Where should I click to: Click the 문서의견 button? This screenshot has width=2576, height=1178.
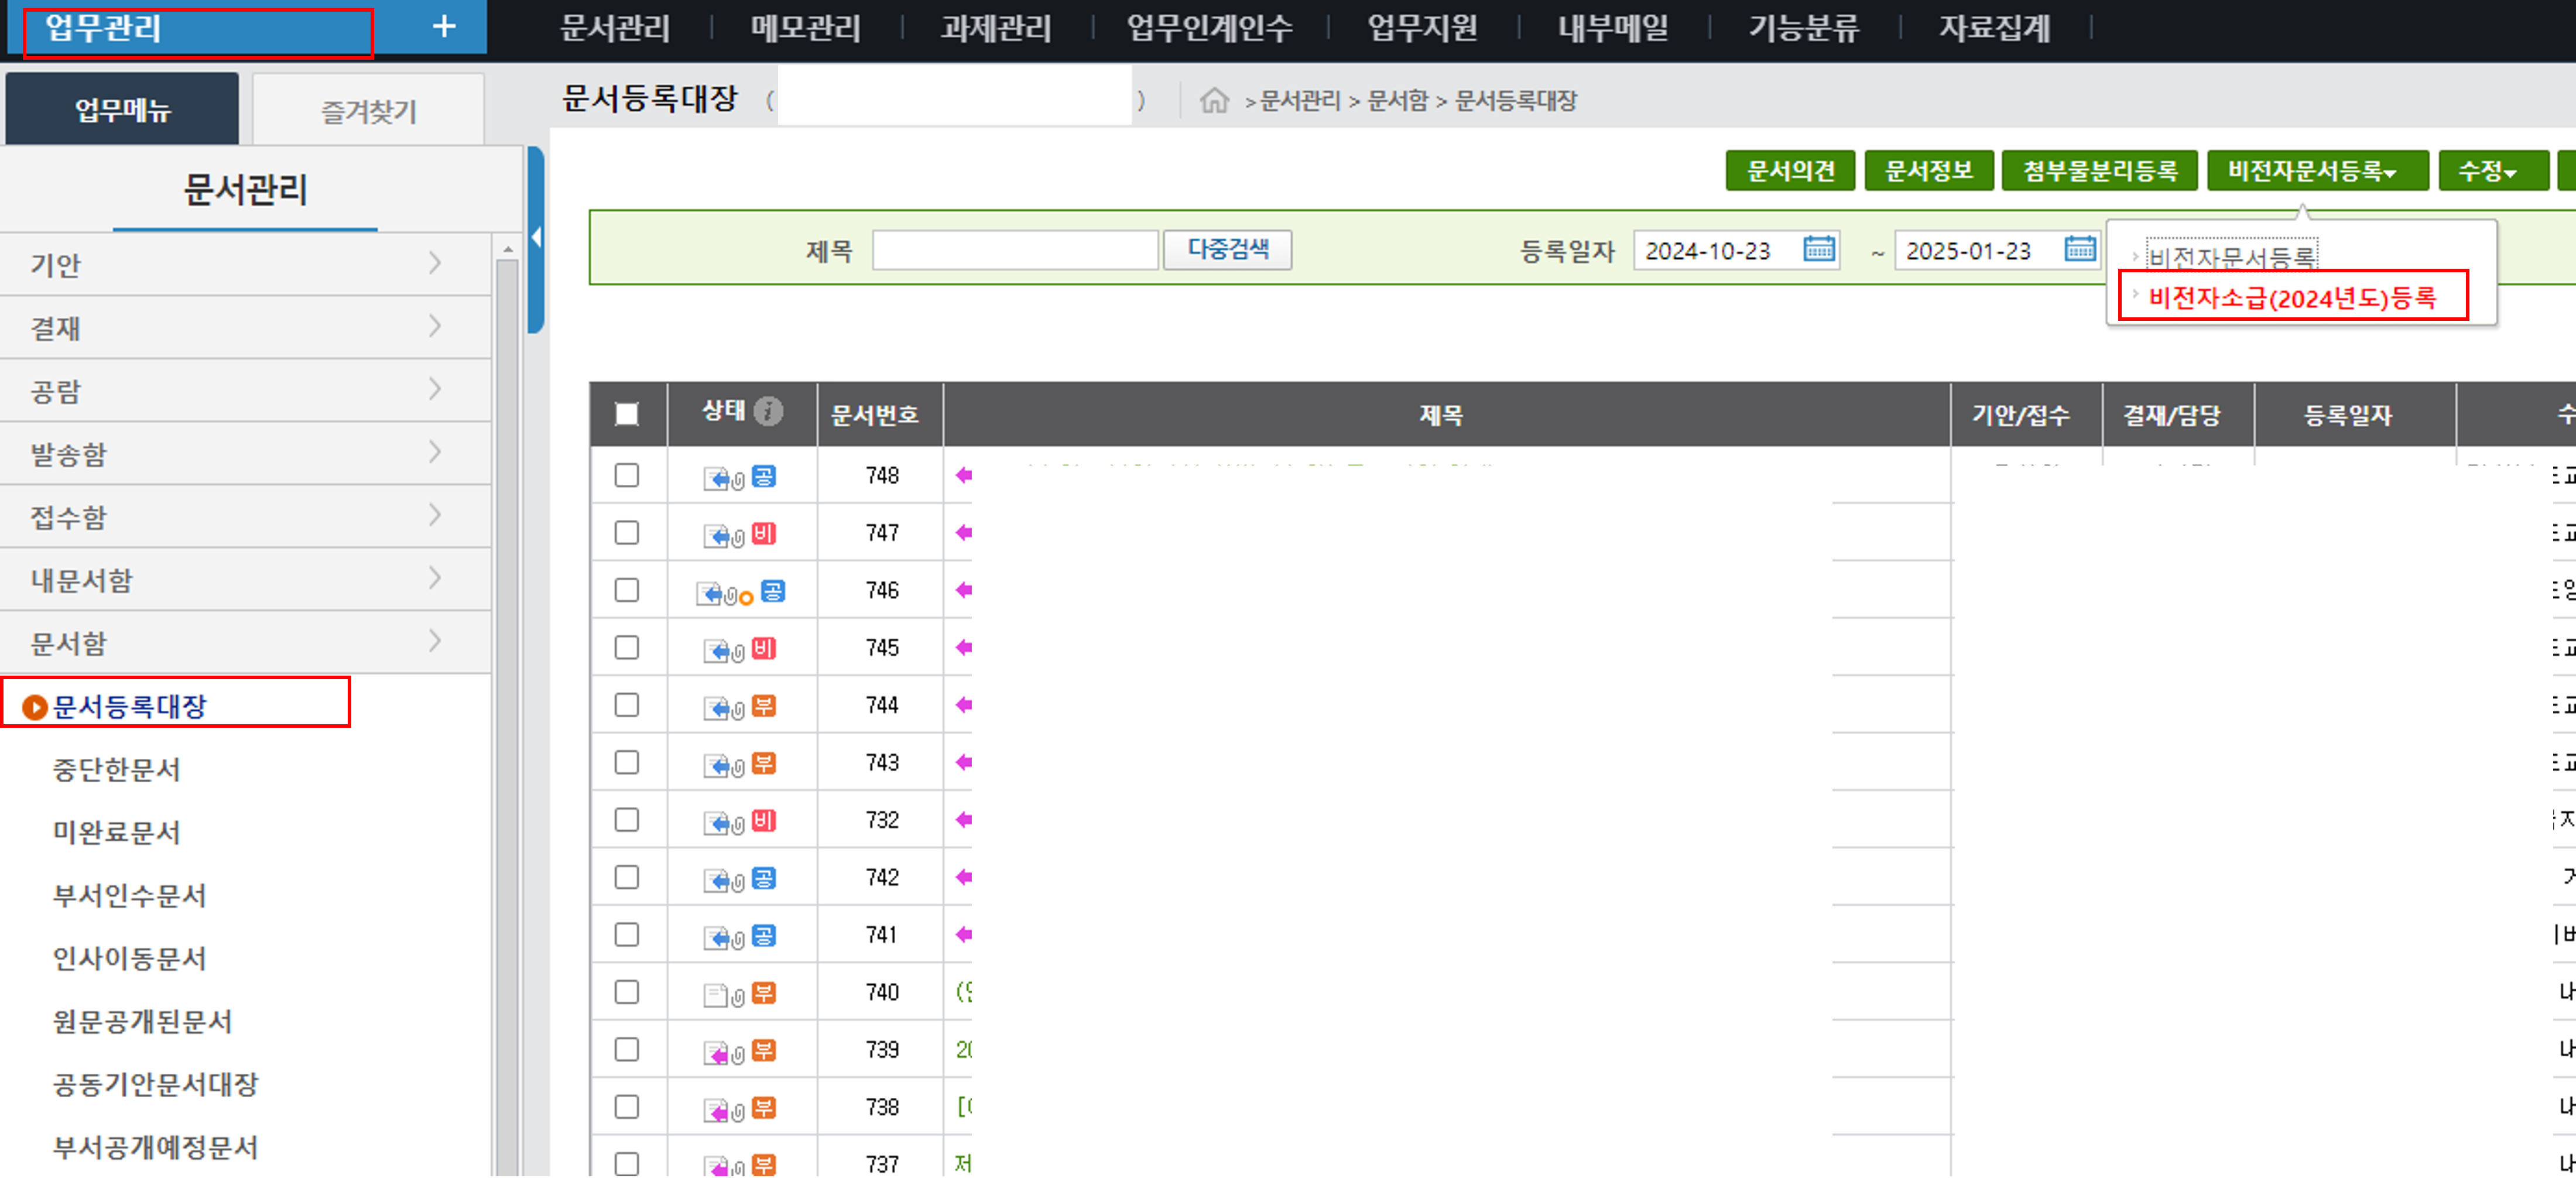coord(1790,171)
